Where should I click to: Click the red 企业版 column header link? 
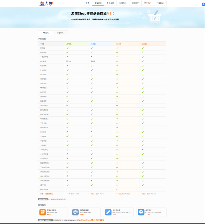pos(144,44)
